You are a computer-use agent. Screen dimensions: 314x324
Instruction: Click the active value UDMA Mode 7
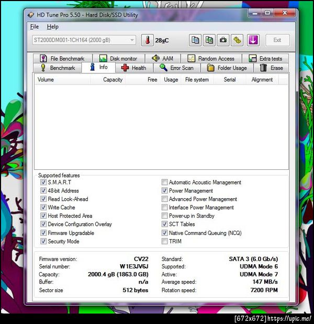[259, 274]
